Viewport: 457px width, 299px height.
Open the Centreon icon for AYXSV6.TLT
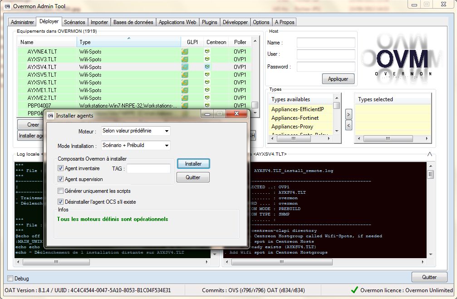[x=207, y=82]
